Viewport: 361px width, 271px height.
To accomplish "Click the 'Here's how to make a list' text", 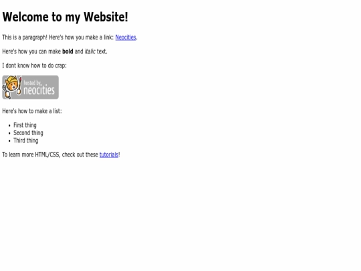I will (x=32, y=111).
